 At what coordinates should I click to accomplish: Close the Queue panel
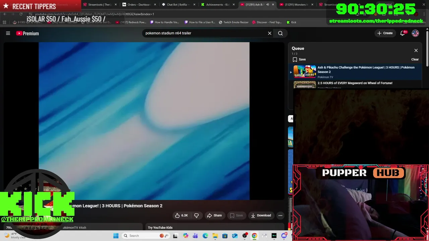pos(416,51)
